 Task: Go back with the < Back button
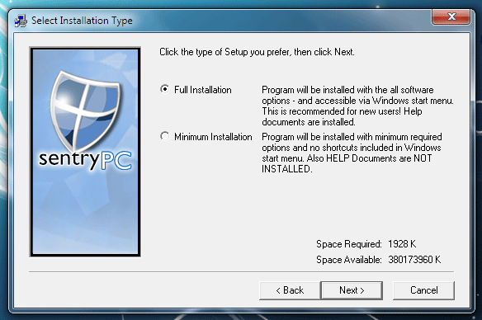coord(290,290)
